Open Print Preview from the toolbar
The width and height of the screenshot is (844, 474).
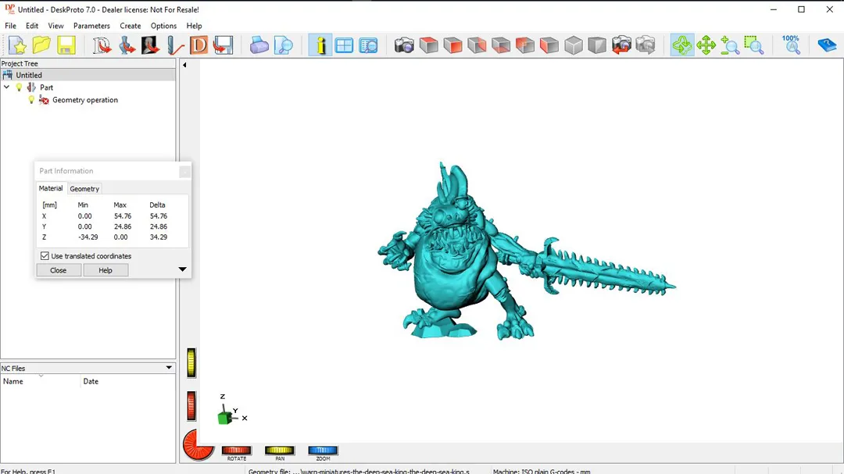(x=283, y=45)
